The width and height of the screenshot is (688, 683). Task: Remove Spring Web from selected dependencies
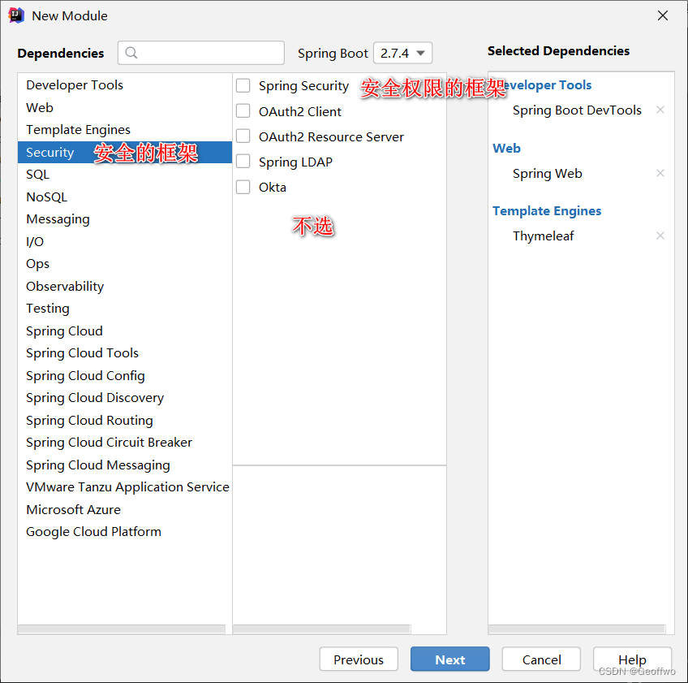click(660, 173)
